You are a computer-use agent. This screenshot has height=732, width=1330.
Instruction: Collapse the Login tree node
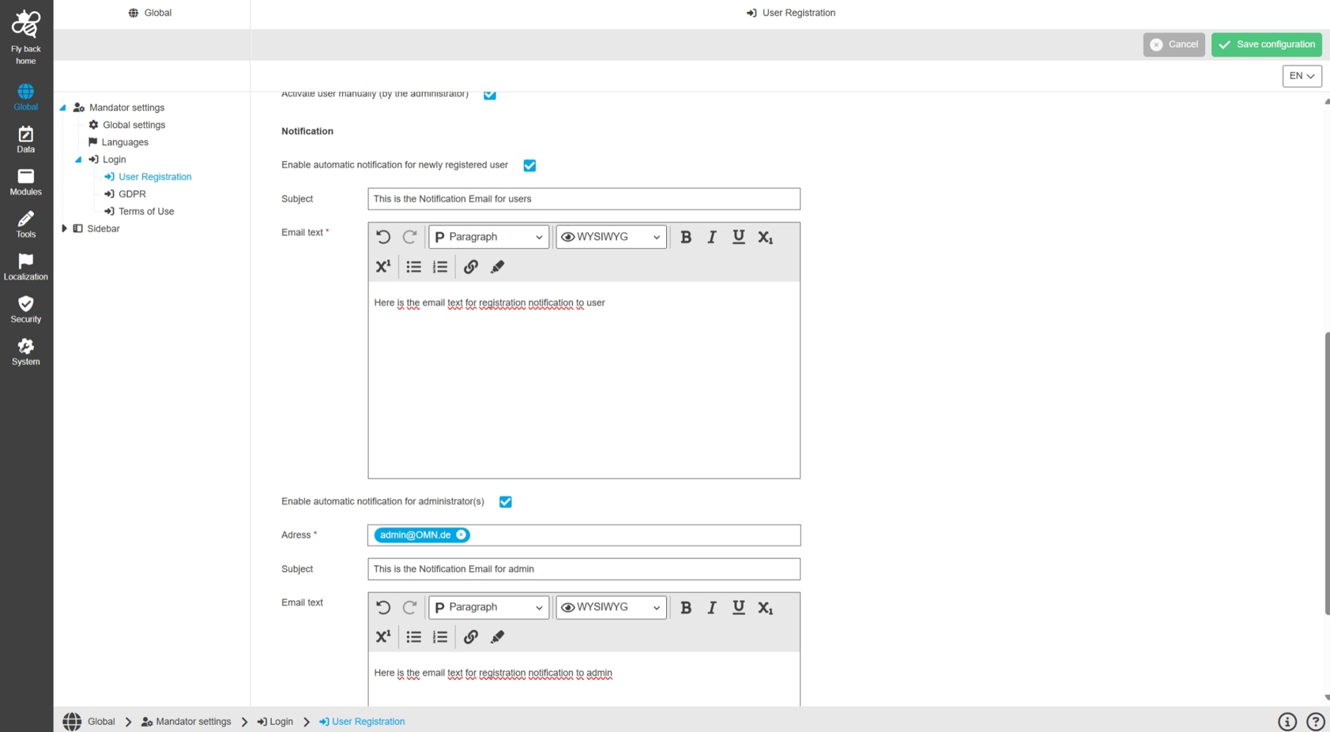pos(78,160)
